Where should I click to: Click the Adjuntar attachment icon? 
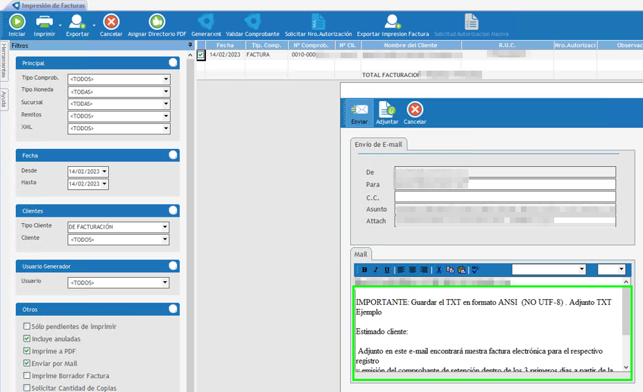coord(387,109)
